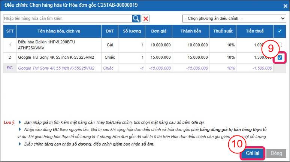Click the Đóng button
Image resolution: width=290 pixels, height=162 pixels.
click(277, 153)
